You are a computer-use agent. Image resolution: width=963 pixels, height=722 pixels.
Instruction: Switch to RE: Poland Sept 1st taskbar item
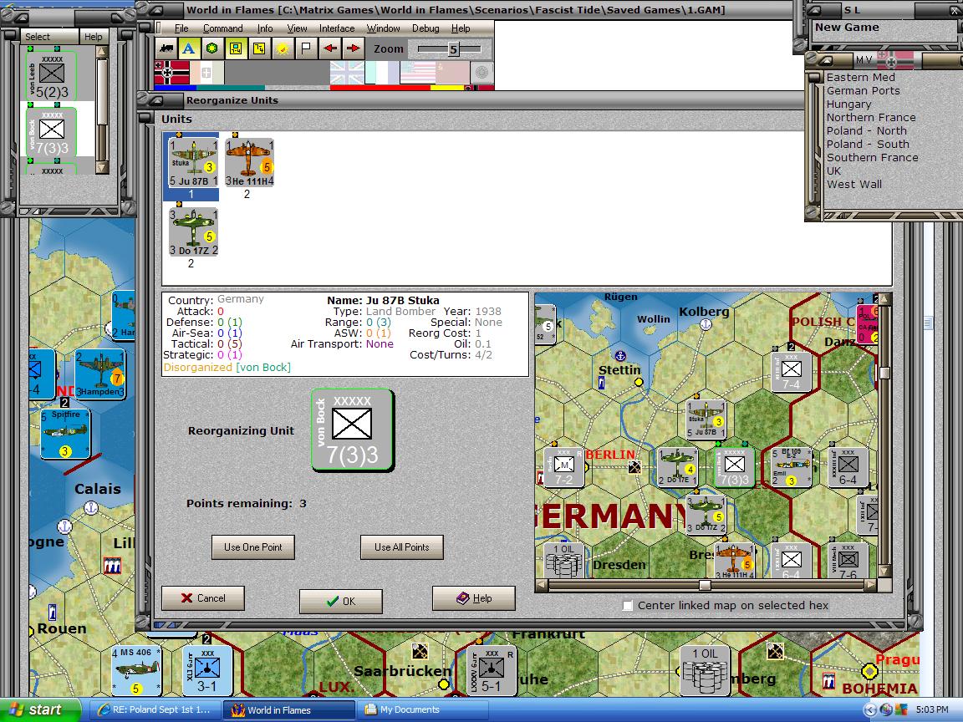(x=155, y=709)
